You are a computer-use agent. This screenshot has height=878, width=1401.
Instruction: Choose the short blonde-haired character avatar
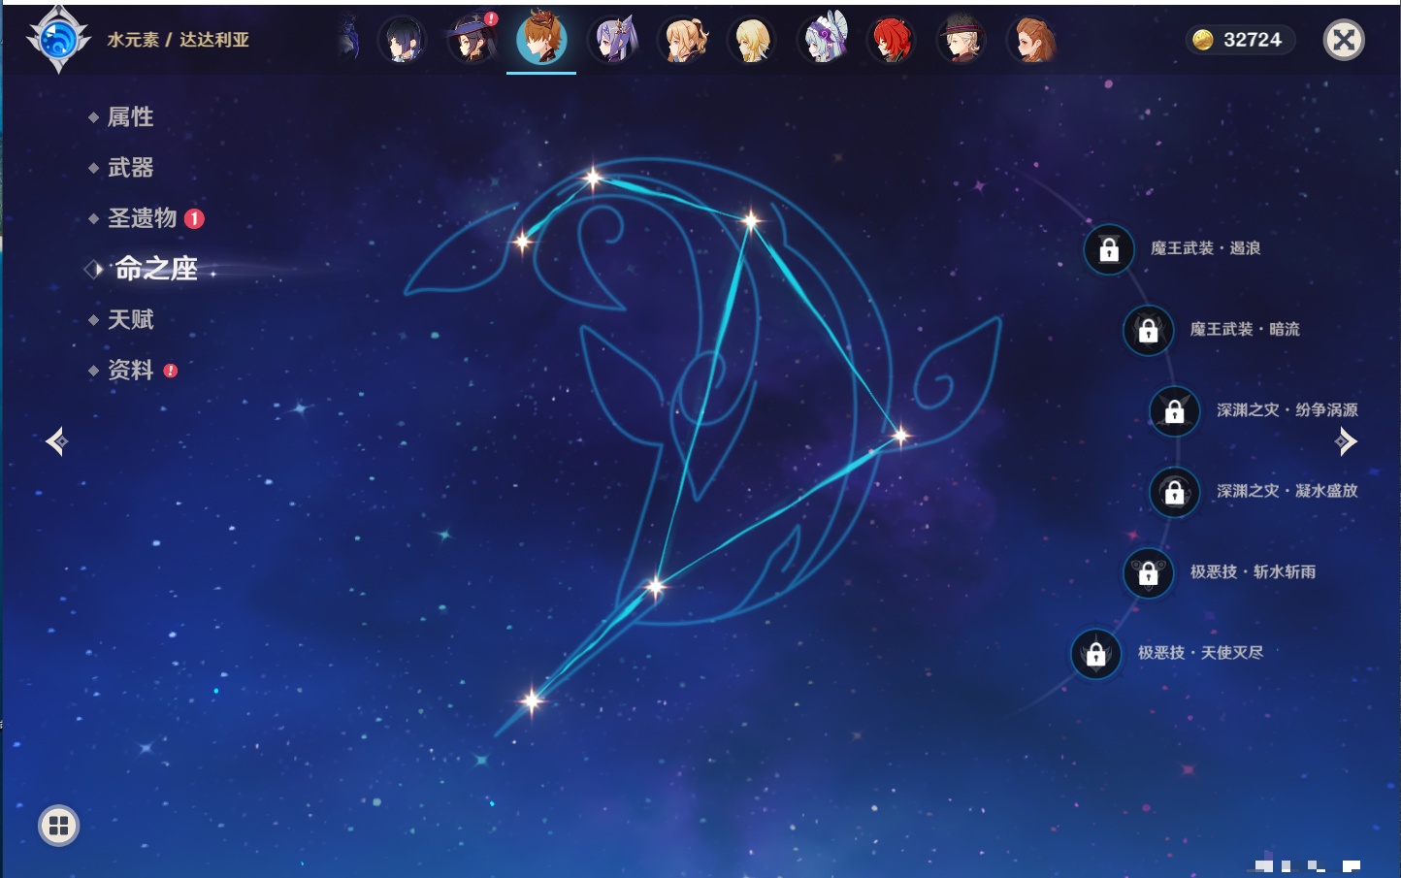[x=752, y=41]
